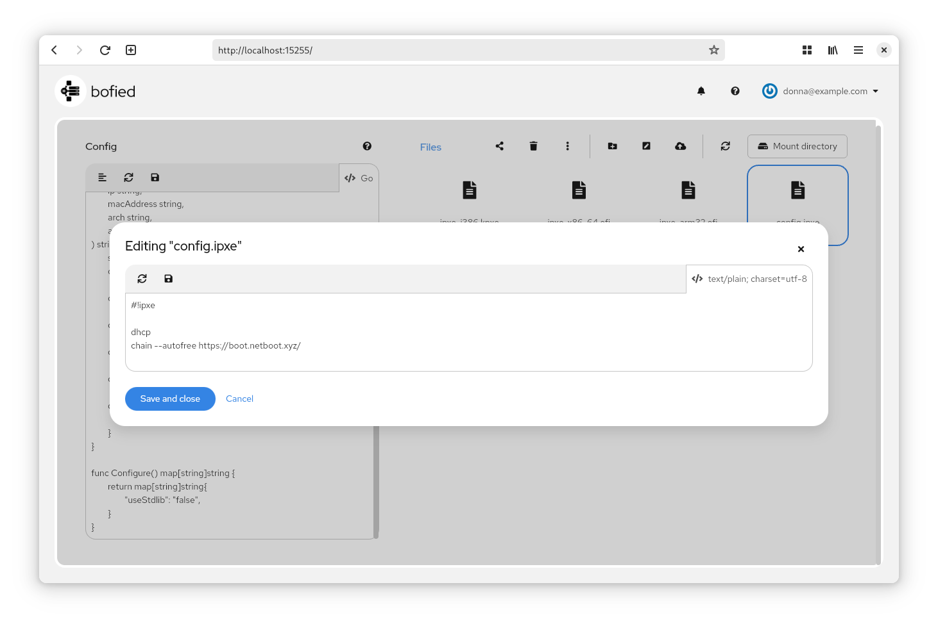938x626 pixels.
Task: Click the share icon in Files toolbar
Action: pos(499,146)
